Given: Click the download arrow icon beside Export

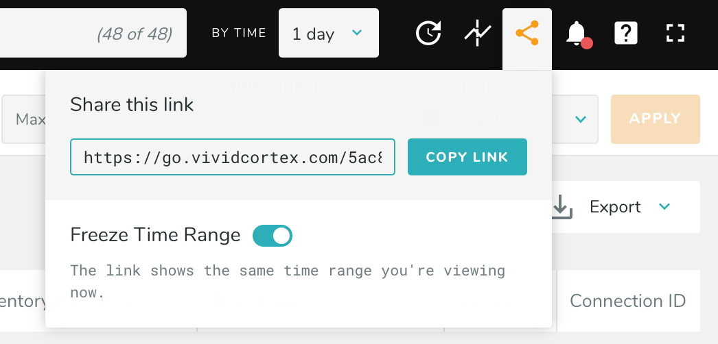Looking at the screenshot, I should pyautogui.click(x=562, y=207).
